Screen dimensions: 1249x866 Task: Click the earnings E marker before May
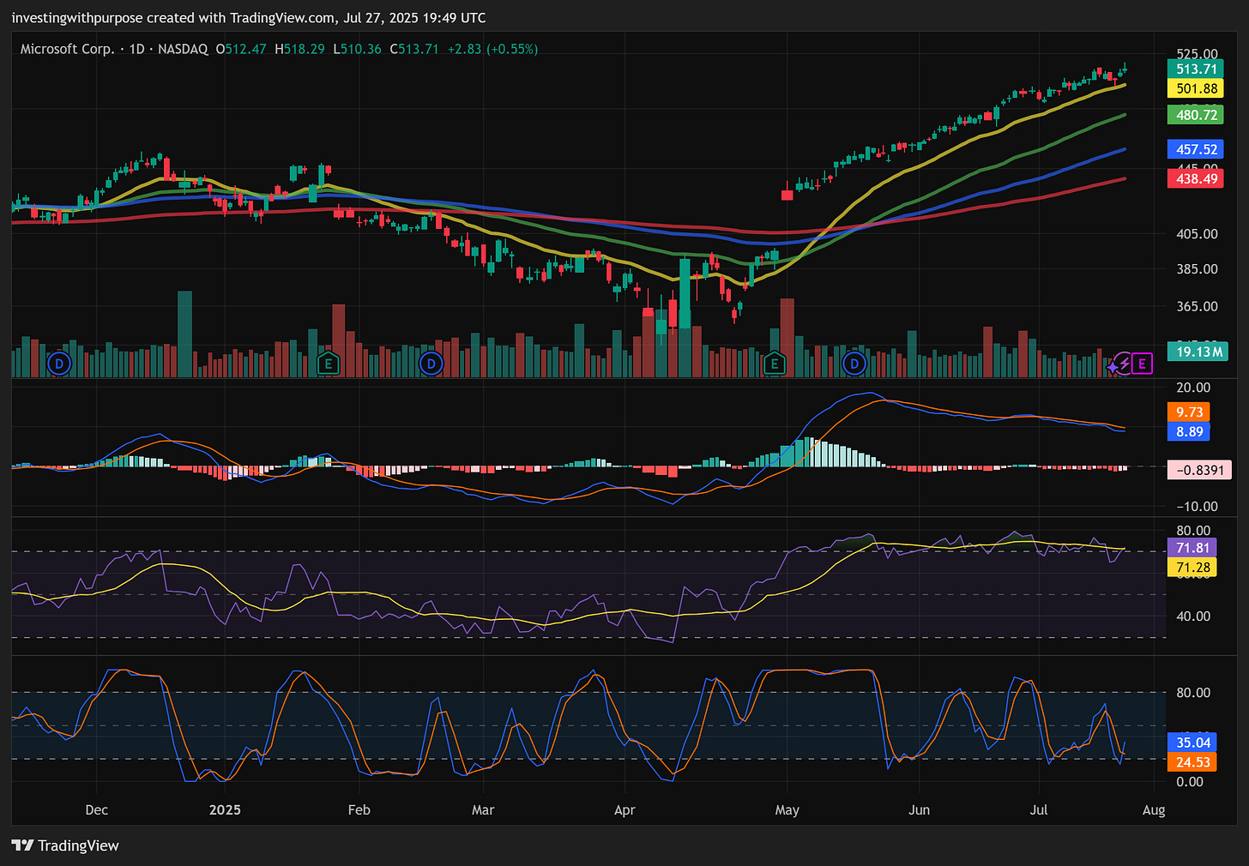click(775, 364)
